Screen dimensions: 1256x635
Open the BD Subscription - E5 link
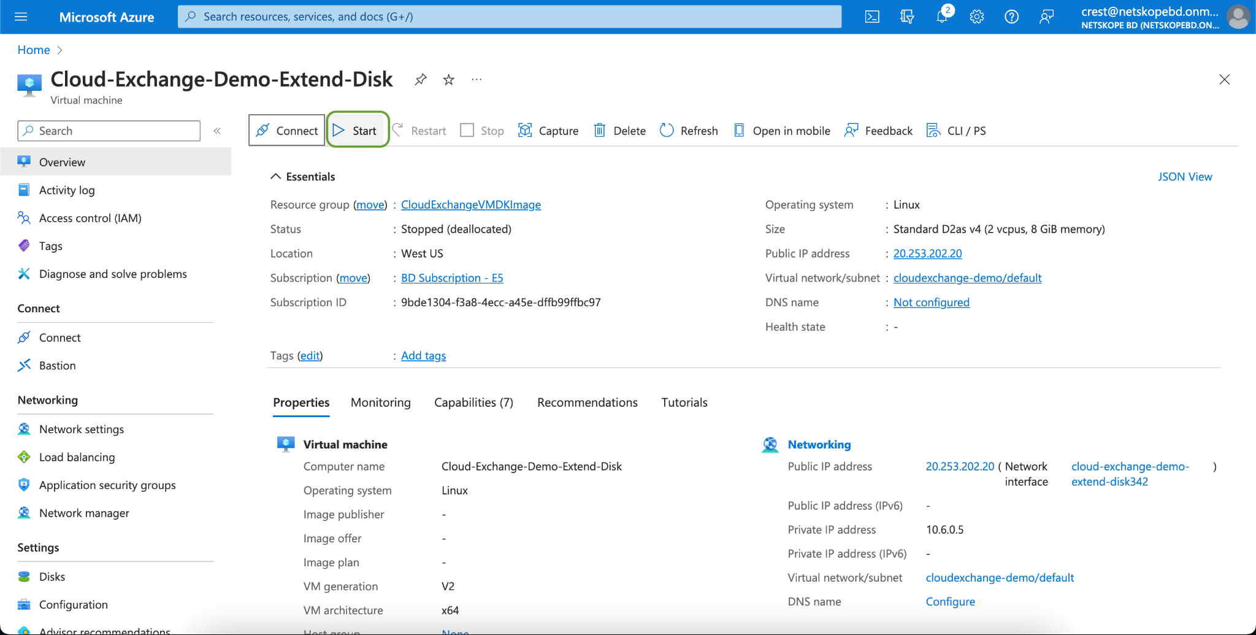[x=452, y=278]
